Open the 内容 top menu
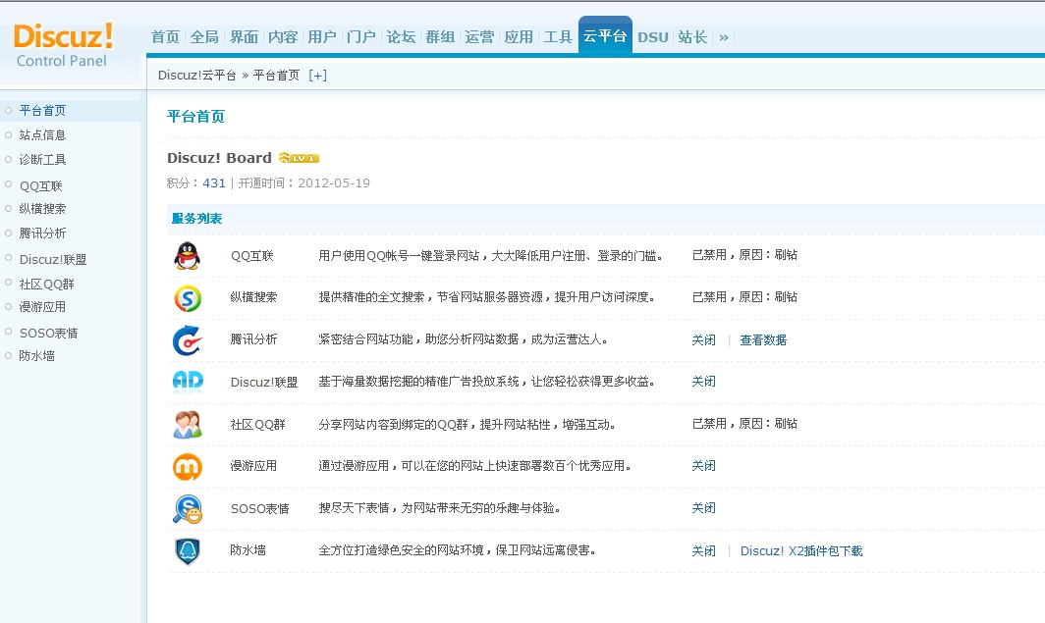The image size is (1045, 623). coord(283,37)
